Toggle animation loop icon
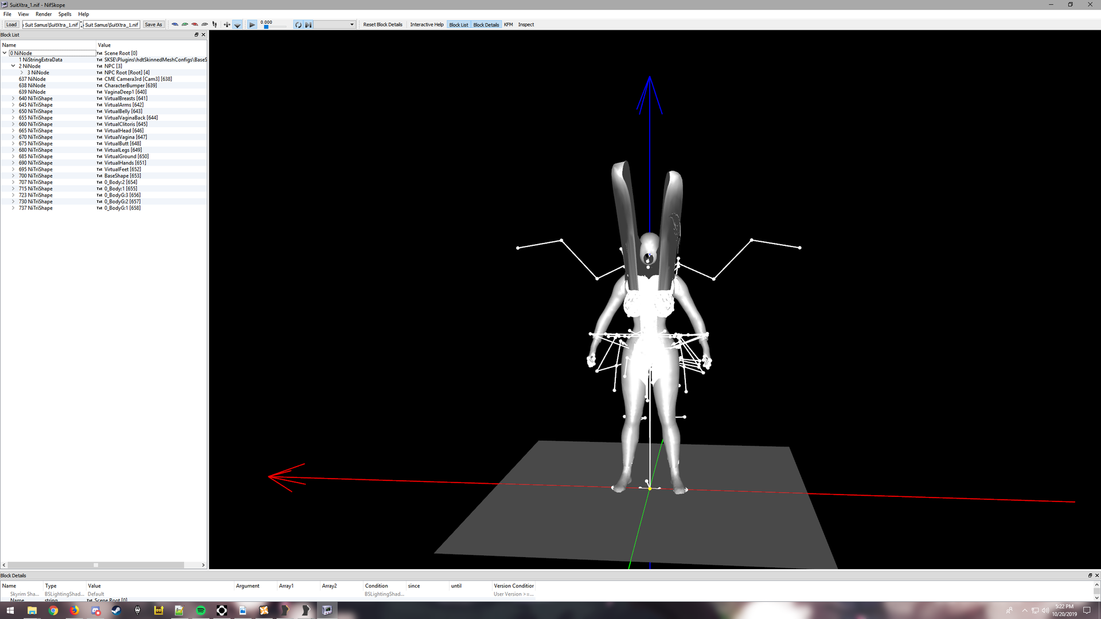 (x=298, y=25)
